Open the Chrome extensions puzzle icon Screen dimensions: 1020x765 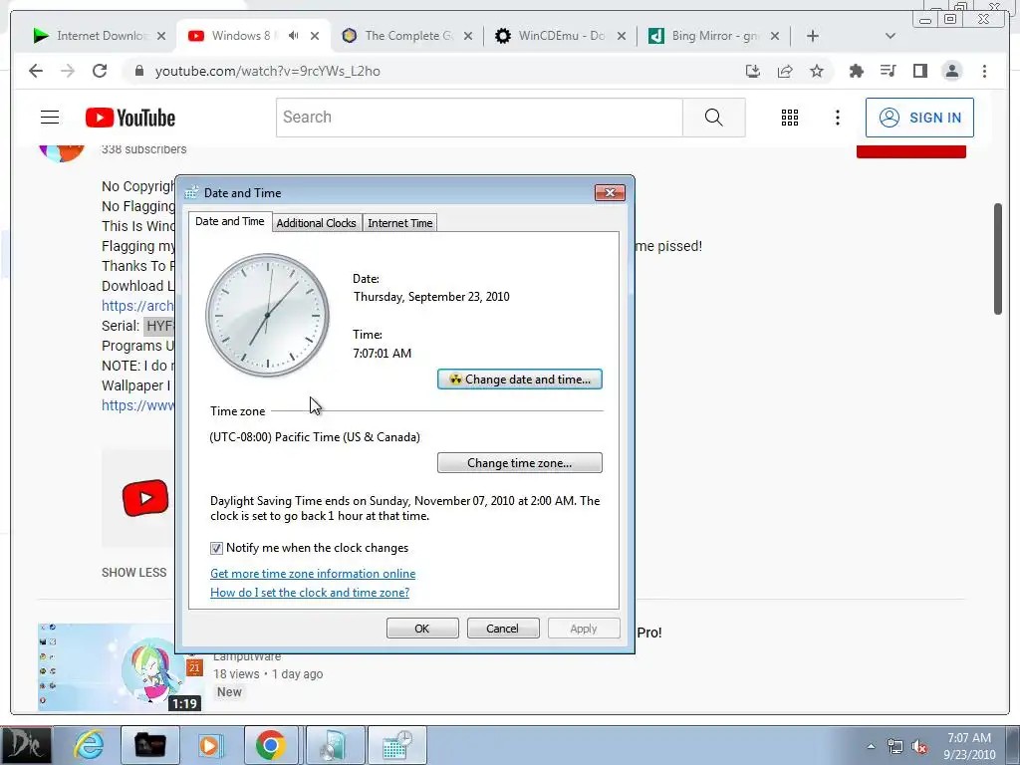click(856, 71)
